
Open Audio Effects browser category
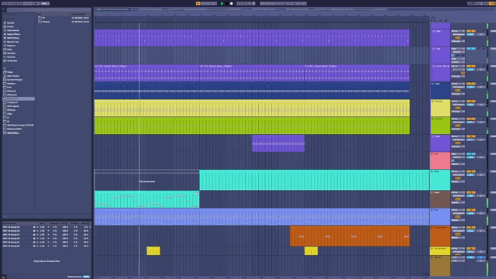coord(13,34)
